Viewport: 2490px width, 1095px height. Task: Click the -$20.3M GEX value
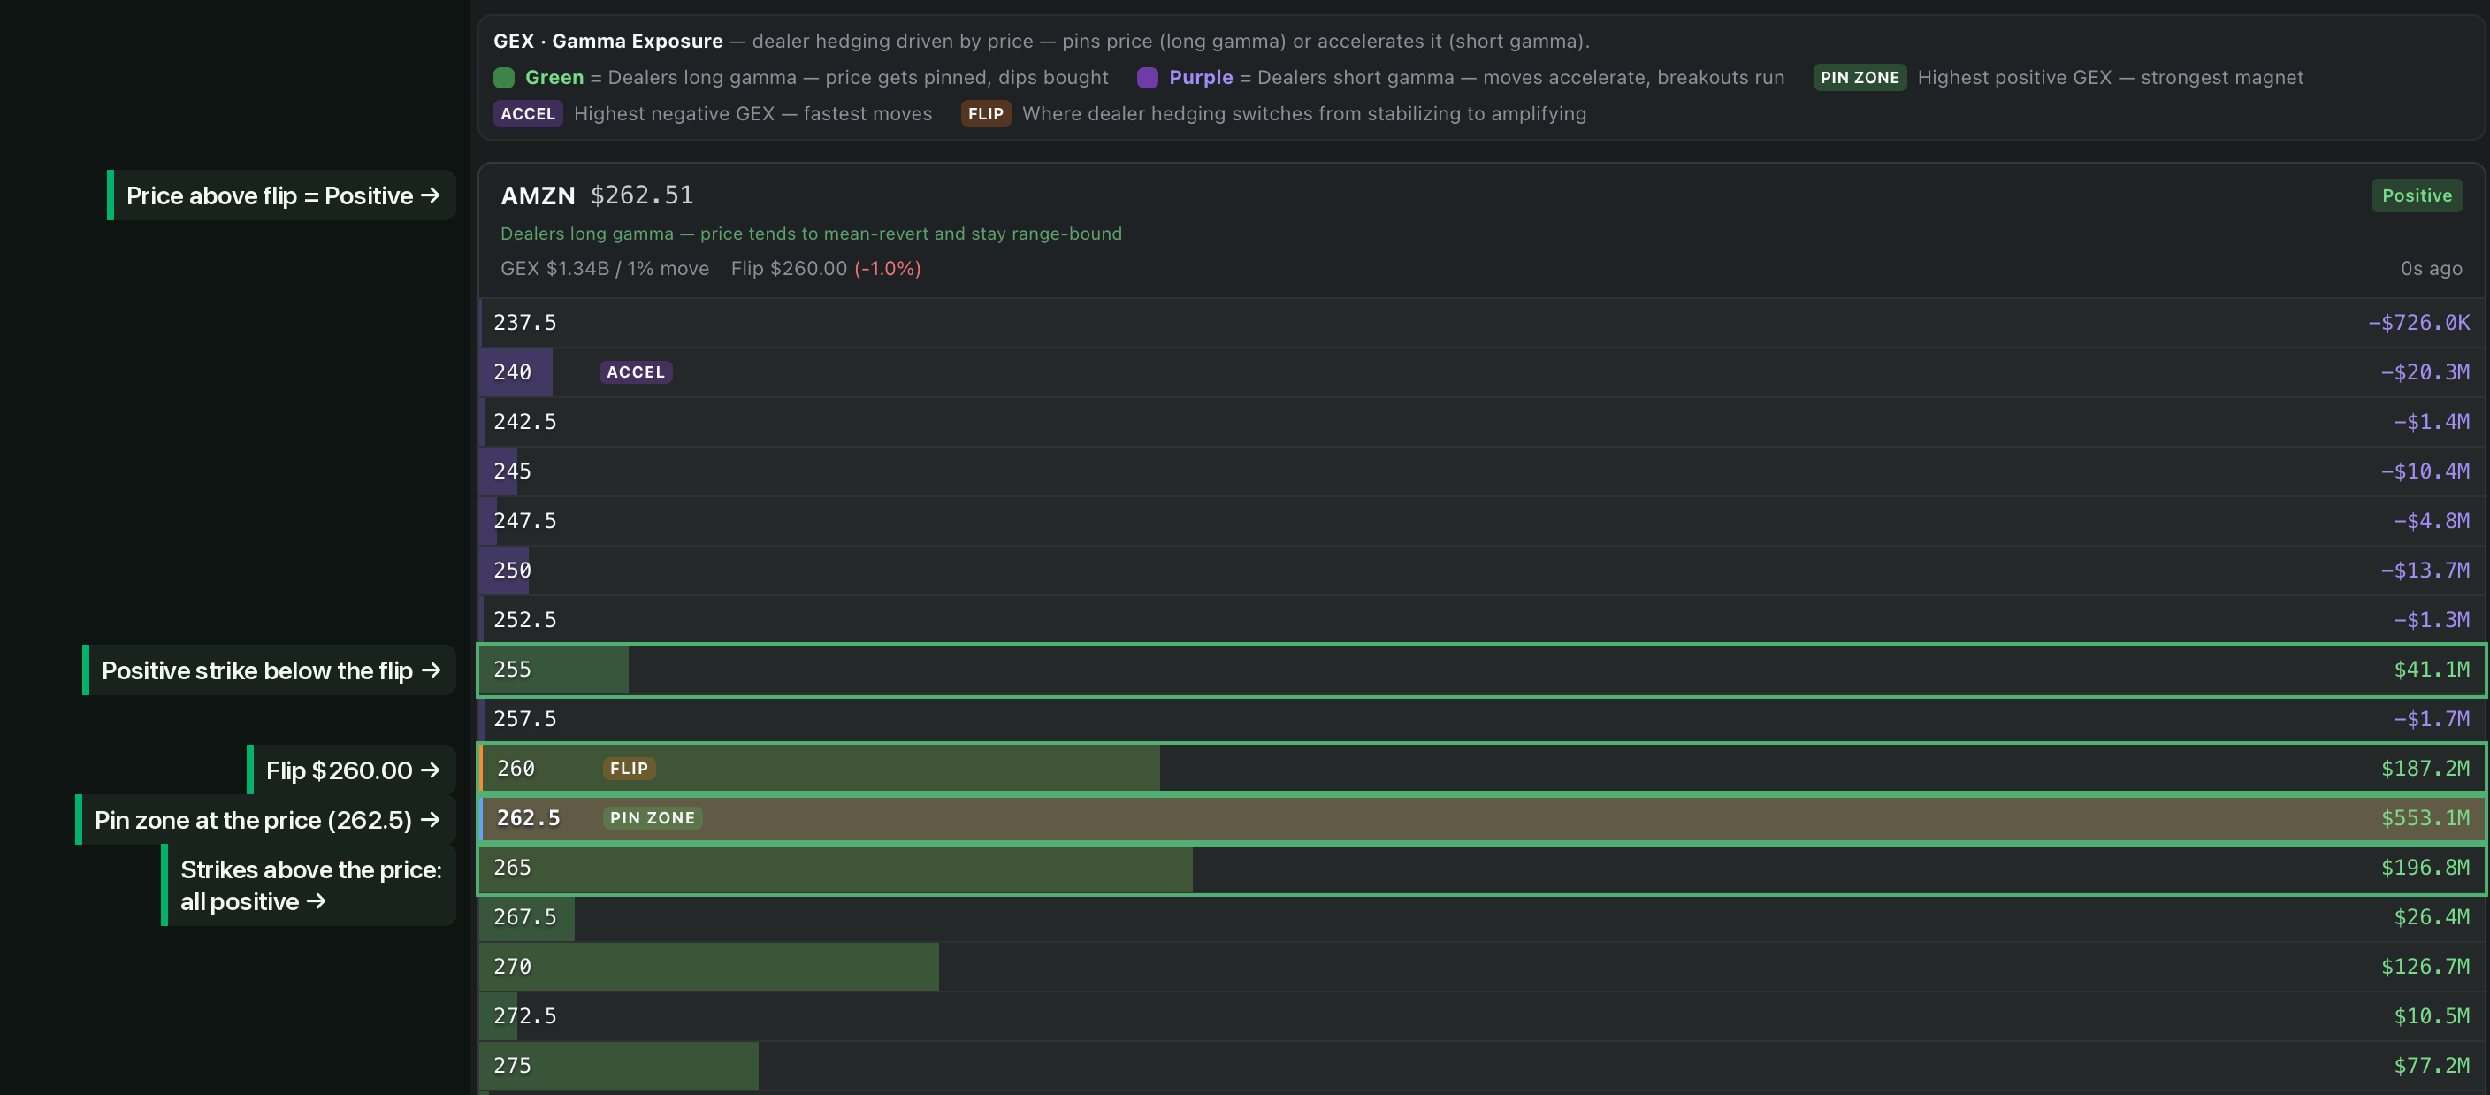pos(2425,372)
